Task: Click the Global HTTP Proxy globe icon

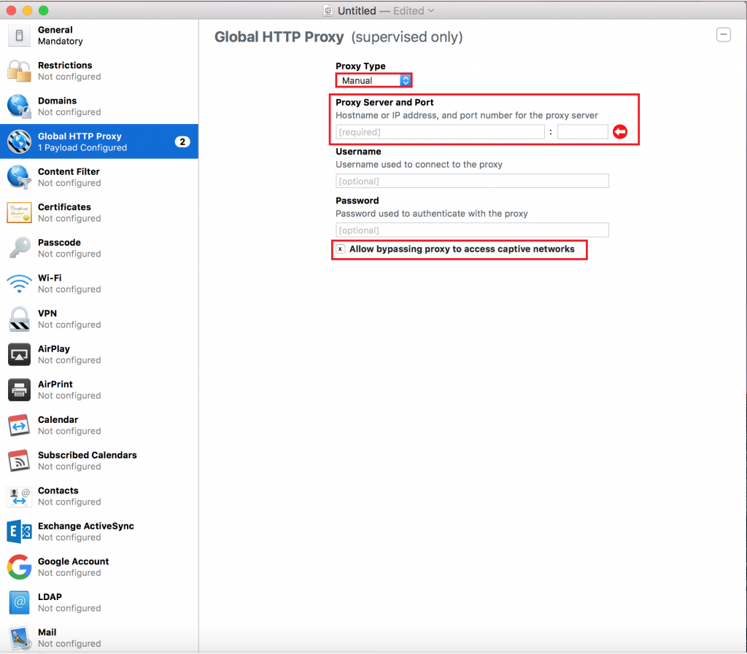Action: pyautogui.click(x=19, y=142)
